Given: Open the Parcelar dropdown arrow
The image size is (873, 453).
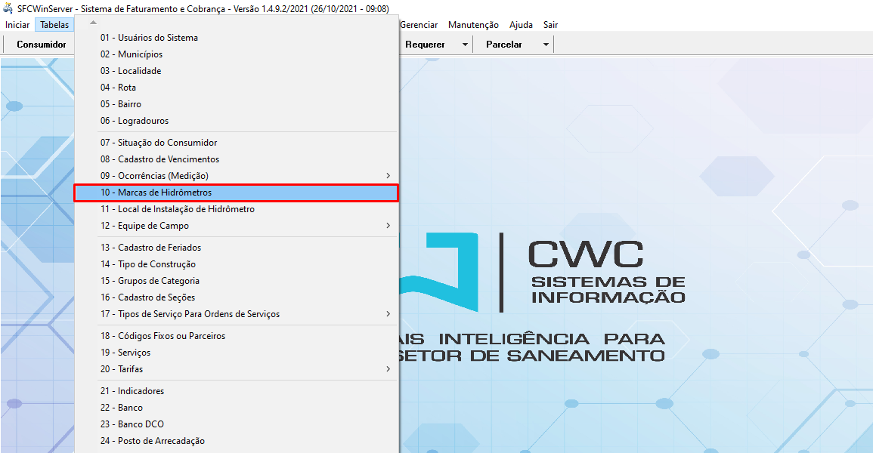Looking at the screenshot, I should point(546,45).
